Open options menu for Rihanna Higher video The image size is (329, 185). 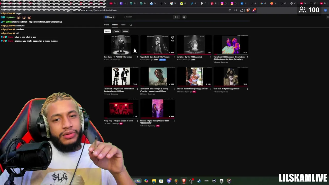tap(174, 121)
